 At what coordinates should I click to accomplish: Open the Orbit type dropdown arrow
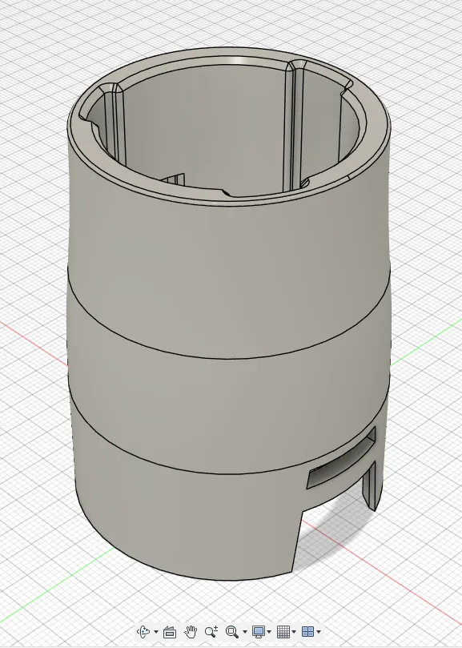tap(156, 632)
